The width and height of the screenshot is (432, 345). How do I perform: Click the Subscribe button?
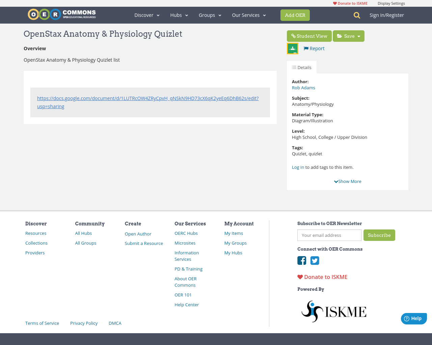click(379, 235)
